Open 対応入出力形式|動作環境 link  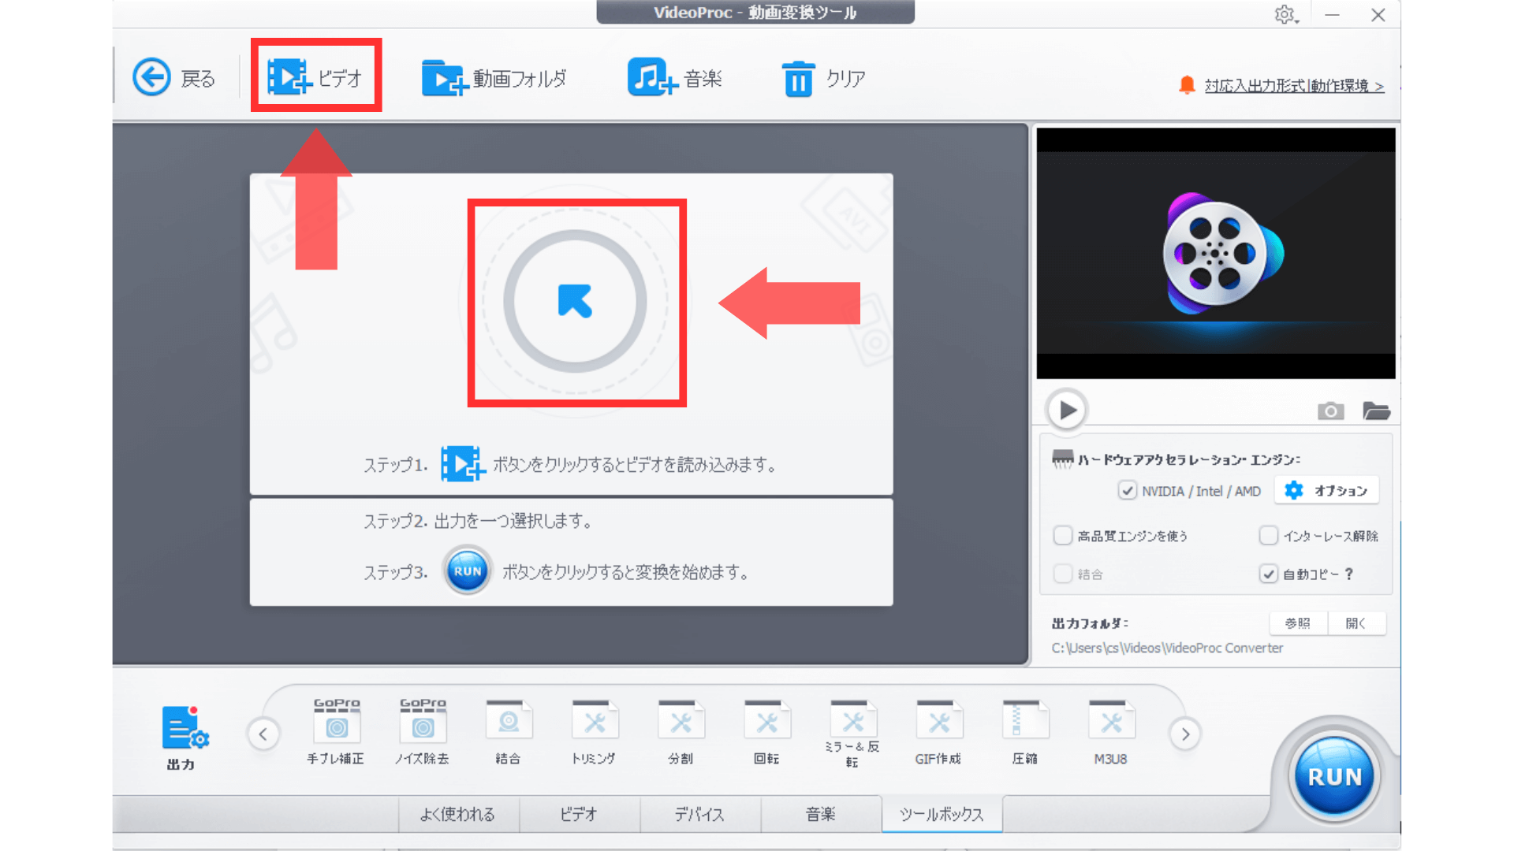(x=1294, y=85)
